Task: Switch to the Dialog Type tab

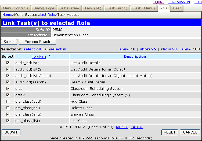Action: tap(44, 8)
